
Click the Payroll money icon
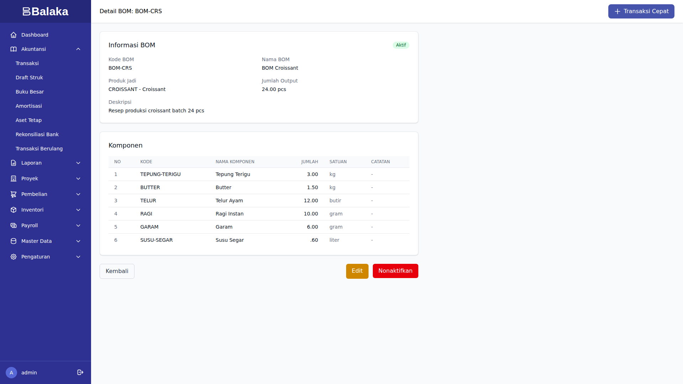(14, 225)
